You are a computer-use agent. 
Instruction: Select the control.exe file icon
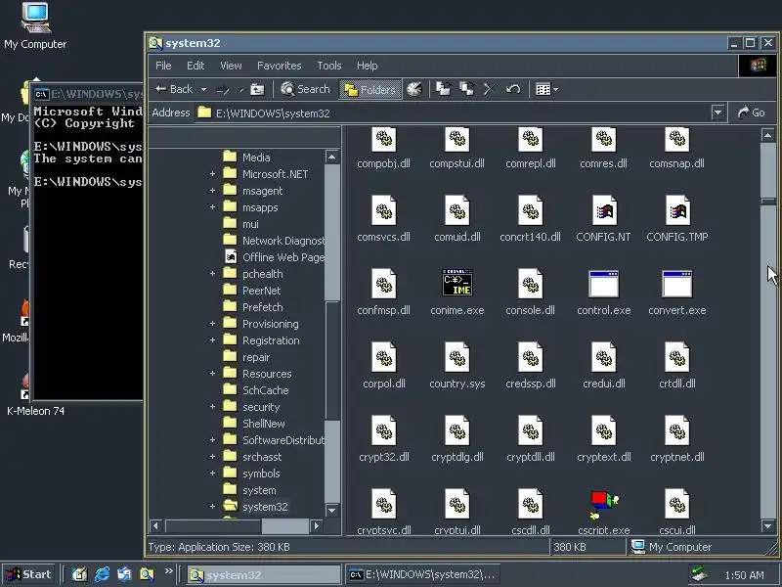click(x=603, y=284)
